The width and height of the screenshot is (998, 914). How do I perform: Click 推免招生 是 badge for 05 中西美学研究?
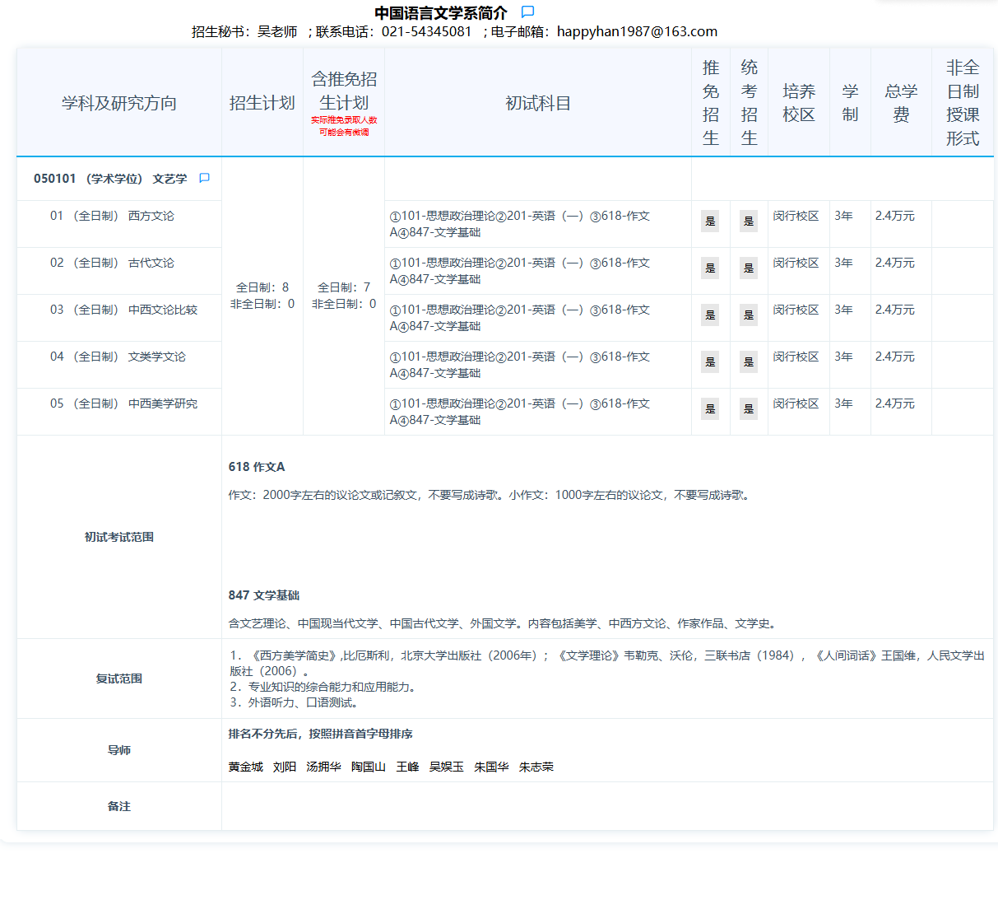710,409
